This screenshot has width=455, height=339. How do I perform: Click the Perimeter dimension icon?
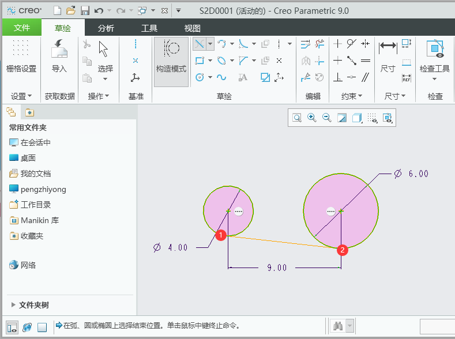407,44
